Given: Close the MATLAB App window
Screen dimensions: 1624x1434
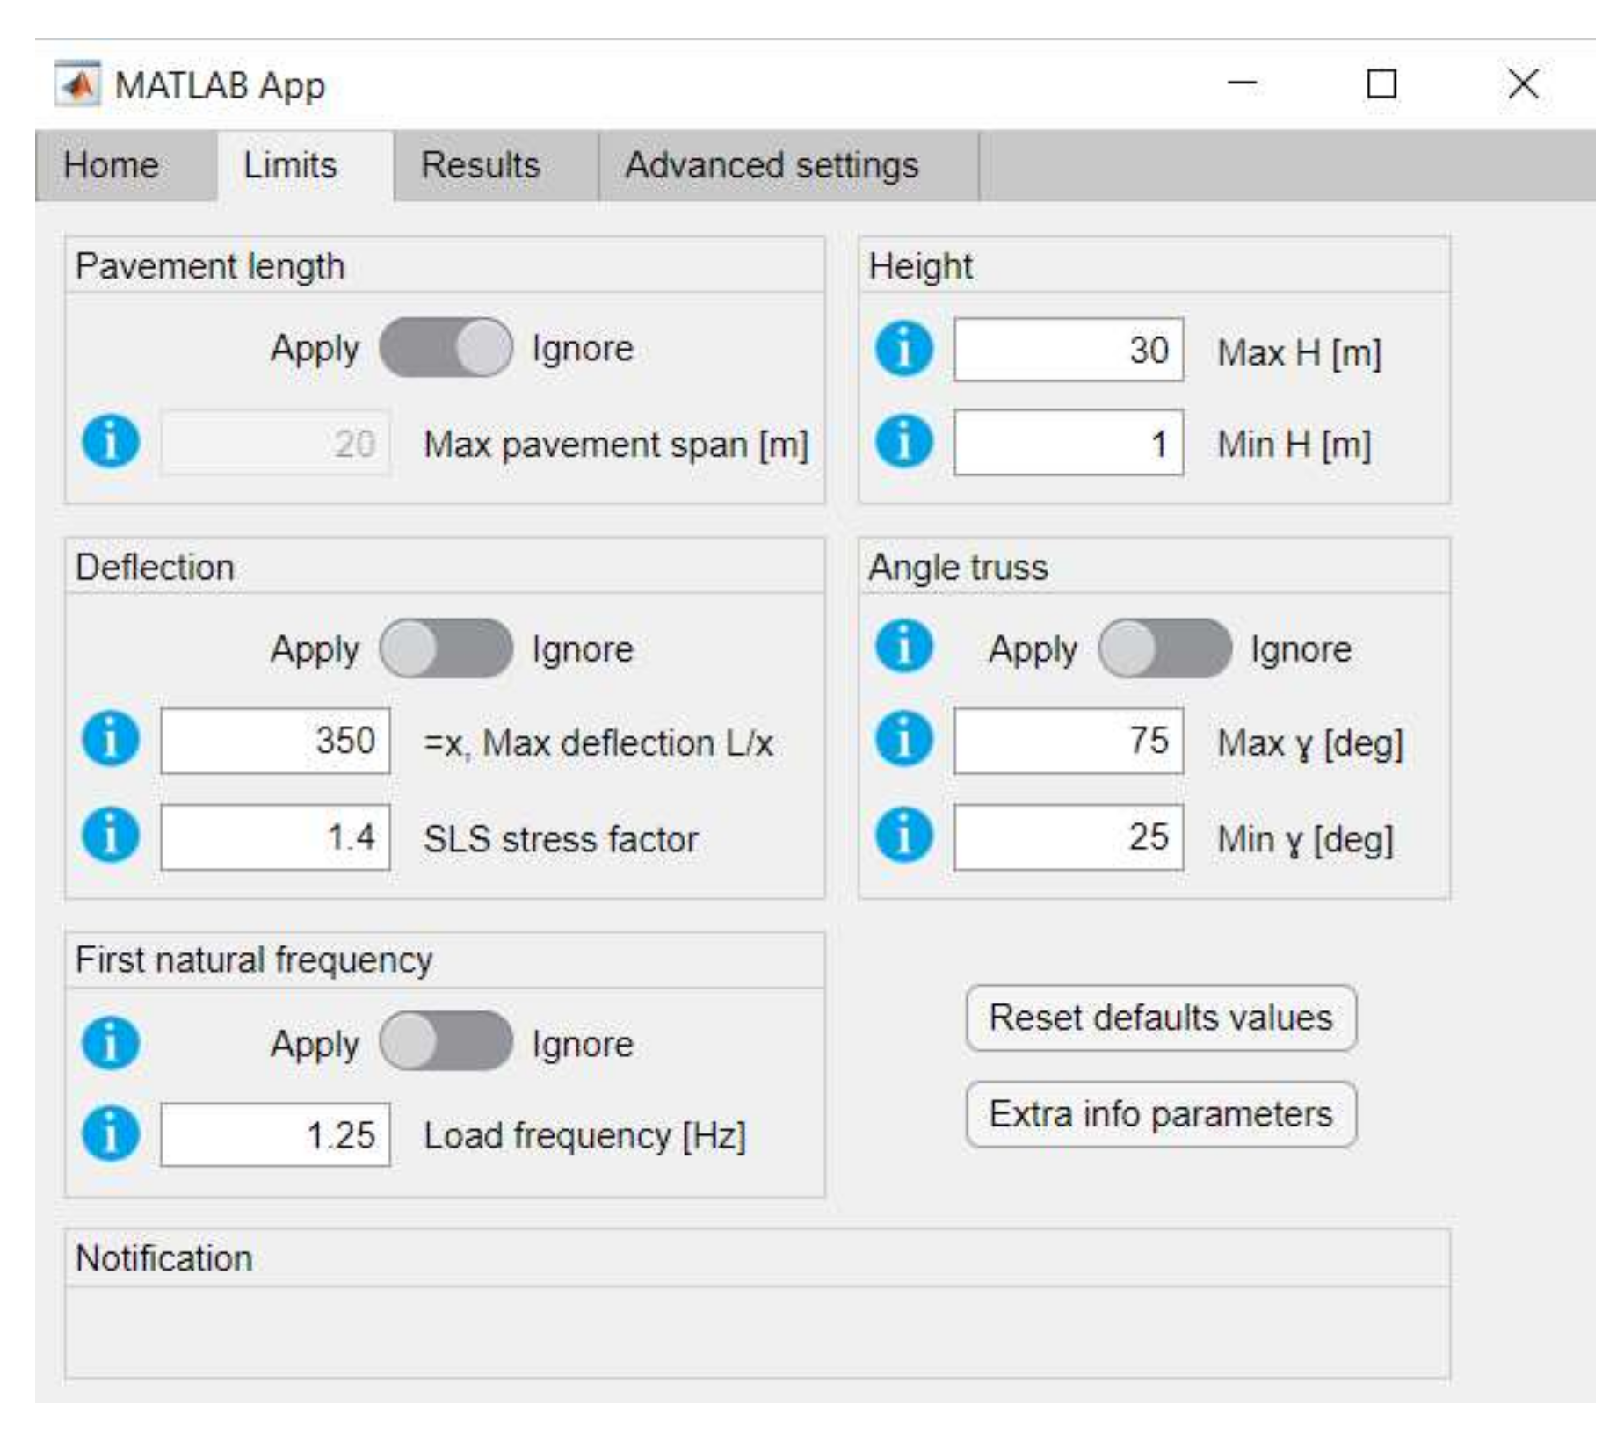Looking at the screenshot, I should coord(1523,84).
